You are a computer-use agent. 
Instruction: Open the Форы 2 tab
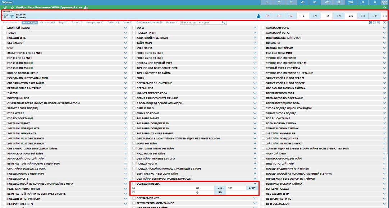coord(63,22)
